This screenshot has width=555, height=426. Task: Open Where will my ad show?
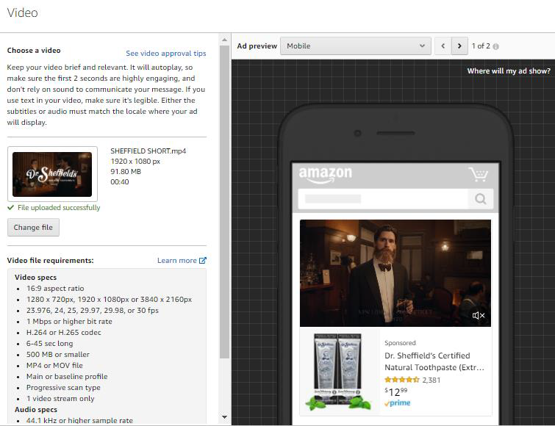pos(509,71)
